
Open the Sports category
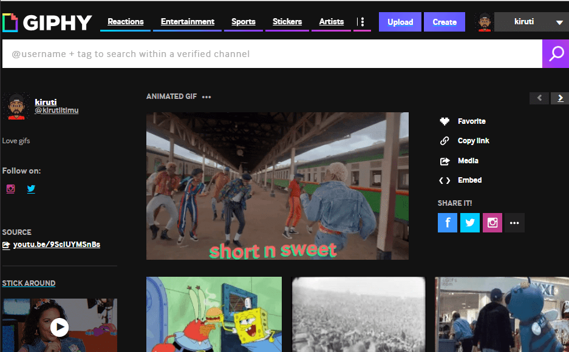[x=244, y=22]
